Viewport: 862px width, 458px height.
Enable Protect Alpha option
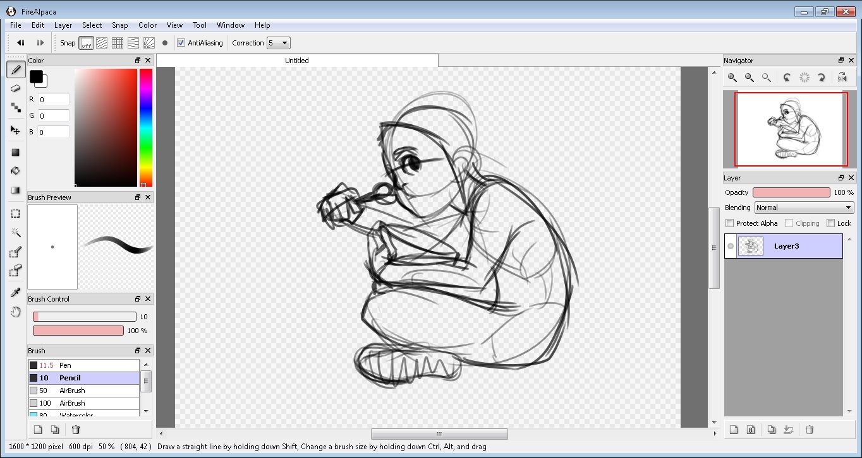pyautogui.click(x=730, y=223)
